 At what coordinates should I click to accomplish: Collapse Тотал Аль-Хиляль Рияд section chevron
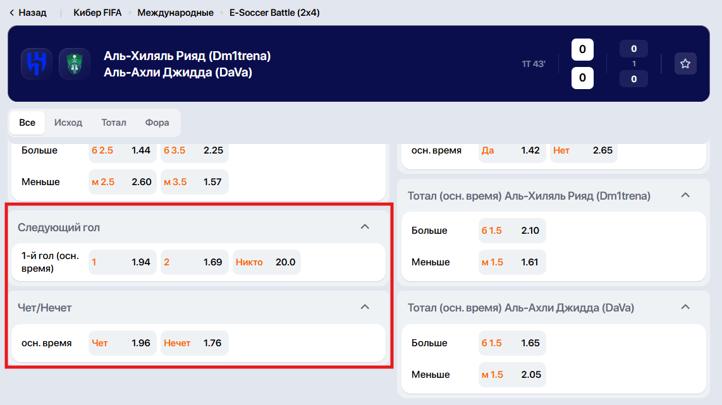pos(685,196)
